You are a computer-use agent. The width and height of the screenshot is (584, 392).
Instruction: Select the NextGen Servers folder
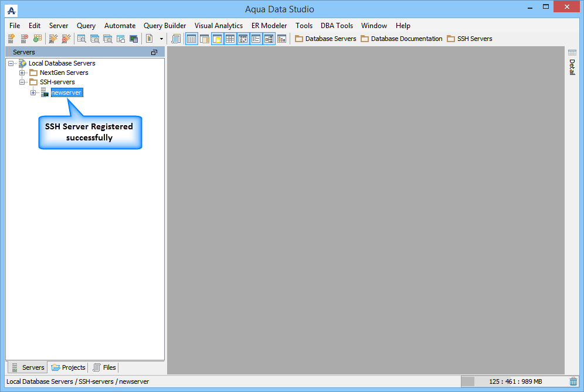[x=64, y=73]
